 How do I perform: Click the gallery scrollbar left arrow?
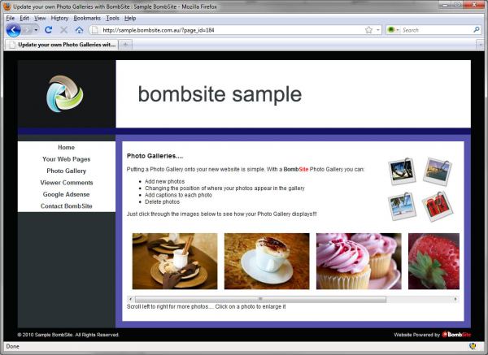131,299
